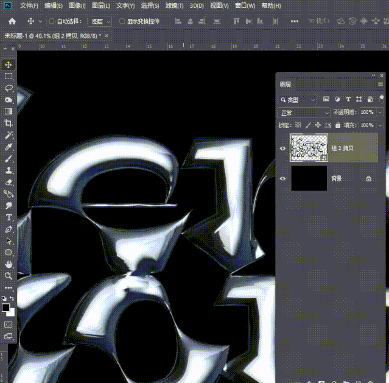Select the Path Selection tool

click(x=9, y=241)
